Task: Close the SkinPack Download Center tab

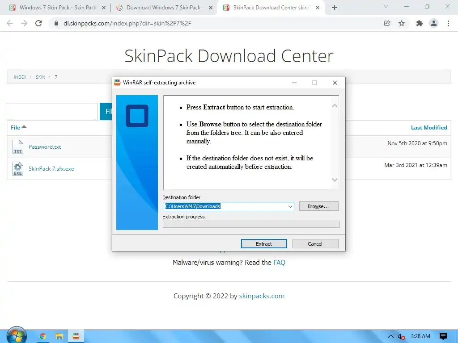Action: pyautogui.click(x=318, y=8)
